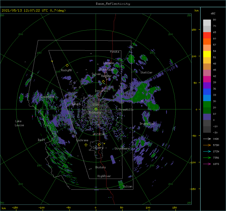226x211 pixels.
Task: Select yellow diamond marker above Calgary label
Action: 99,145
